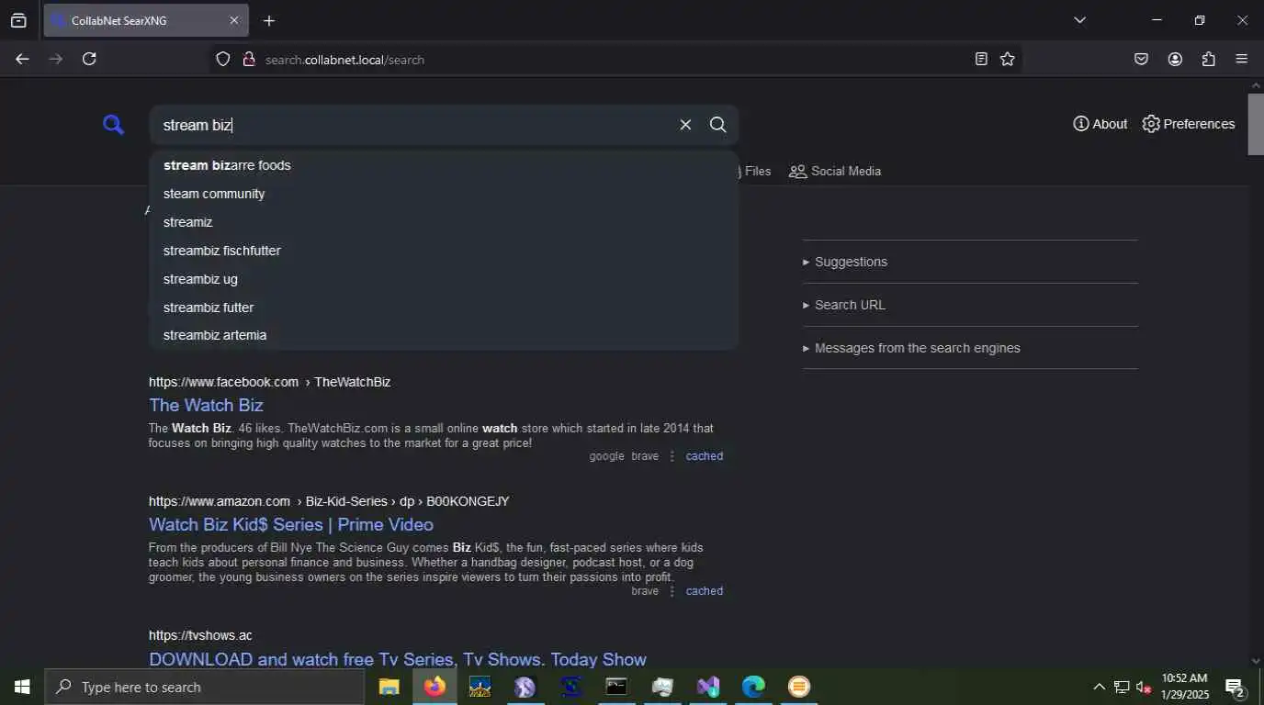The height and width of the screenshot is (705, 1264).
Task: Click the muted volume tray icon
Action: click(1144, 687)
